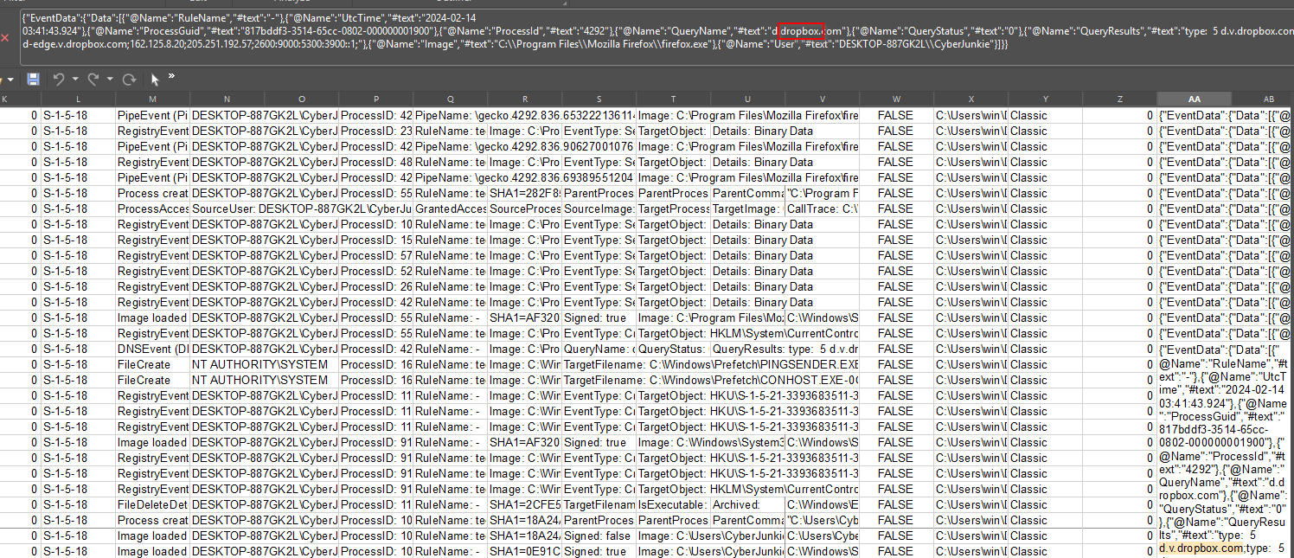Click the Save icon in the toolbar
This screenshot has height=558, width=1294.
pyautogui.click(x=34, y=79)
